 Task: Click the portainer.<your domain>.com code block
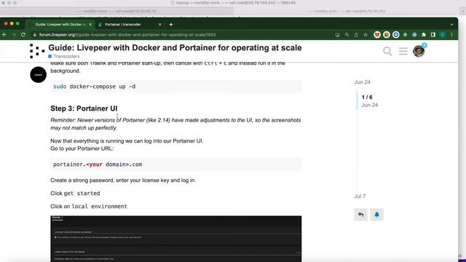[176, 164]
